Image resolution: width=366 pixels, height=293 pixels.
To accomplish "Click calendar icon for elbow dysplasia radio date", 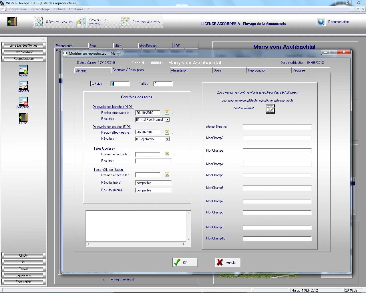I will [167, 132].
